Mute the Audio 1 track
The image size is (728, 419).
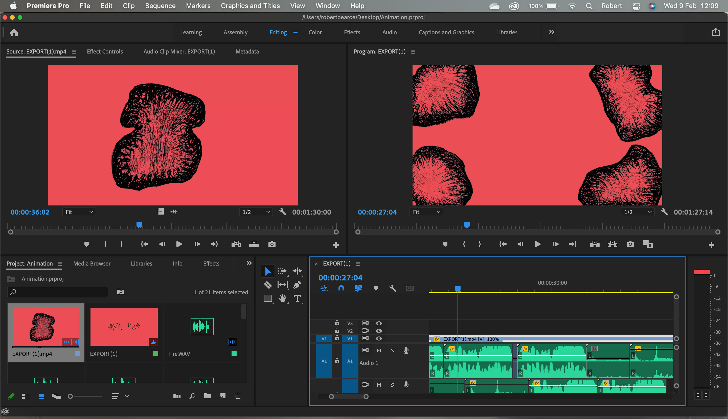point(379,351)
